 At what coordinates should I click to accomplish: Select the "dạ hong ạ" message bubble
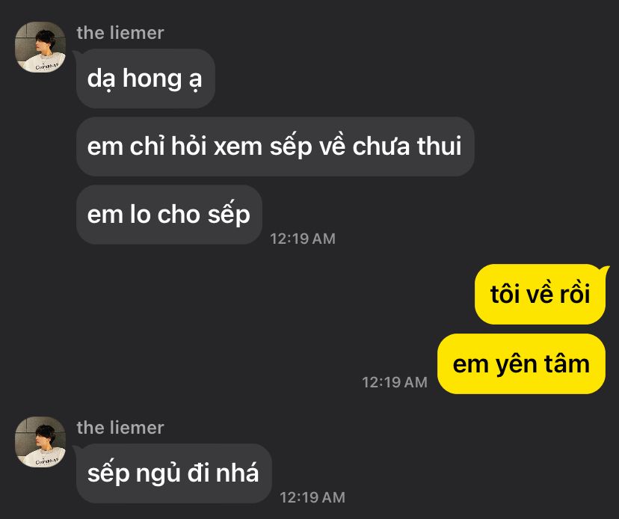pyautogui.click(x=146, y=79)
